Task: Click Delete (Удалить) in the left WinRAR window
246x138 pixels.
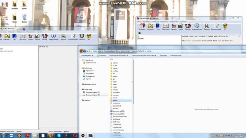Action: 30,37
